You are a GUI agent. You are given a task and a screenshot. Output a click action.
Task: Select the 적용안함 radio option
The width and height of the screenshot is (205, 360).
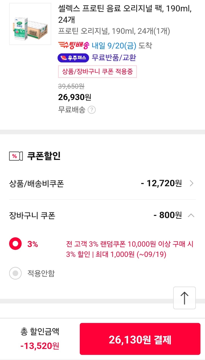[16, 273]
